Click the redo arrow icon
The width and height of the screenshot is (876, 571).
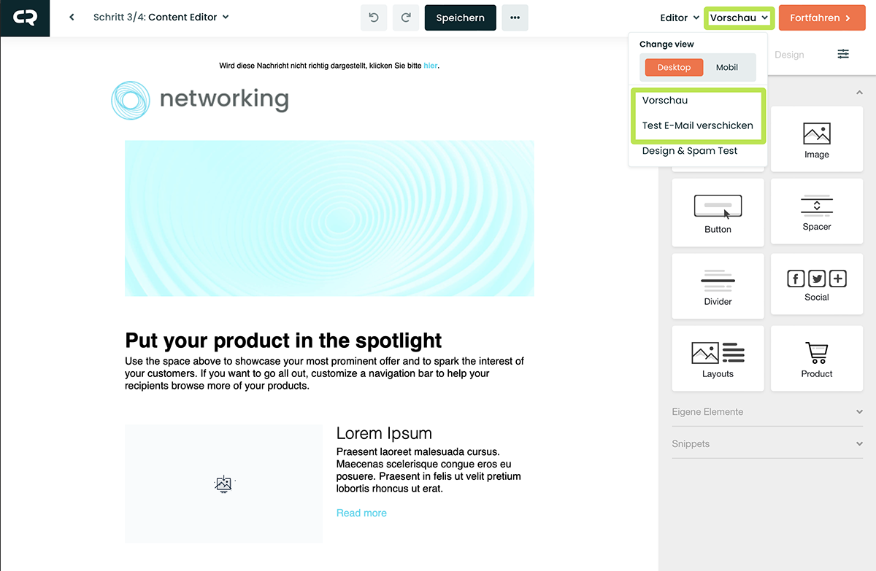click(x=406, y=18)
